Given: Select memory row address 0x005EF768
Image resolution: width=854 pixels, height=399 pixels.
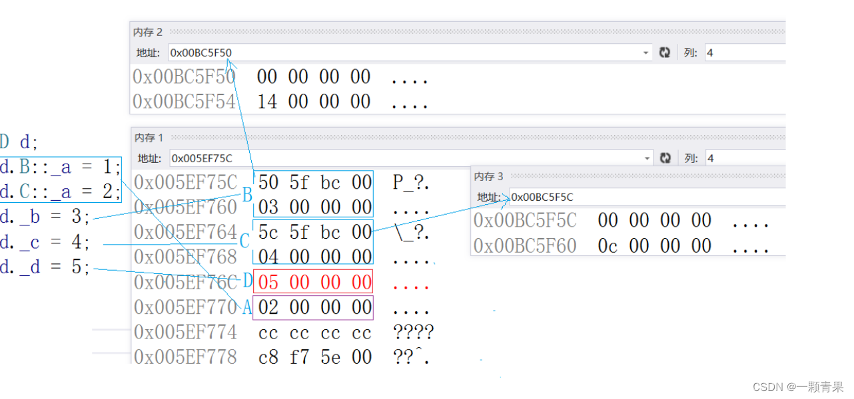Looking at the screenshot, I should click(x=186, y=257).
